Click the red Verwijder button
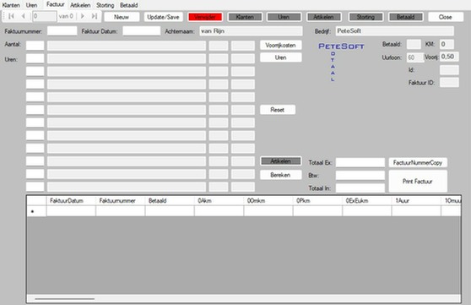This screenshot has height=305, width=471. pos(205,17)
